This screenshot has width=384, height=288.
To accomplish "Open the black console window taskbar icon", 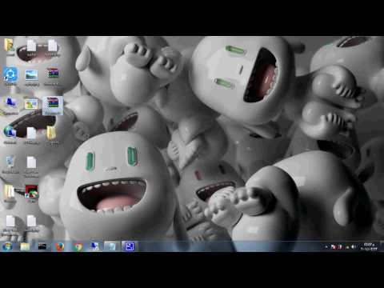I will pyautogui.click(x=42, y=246).
